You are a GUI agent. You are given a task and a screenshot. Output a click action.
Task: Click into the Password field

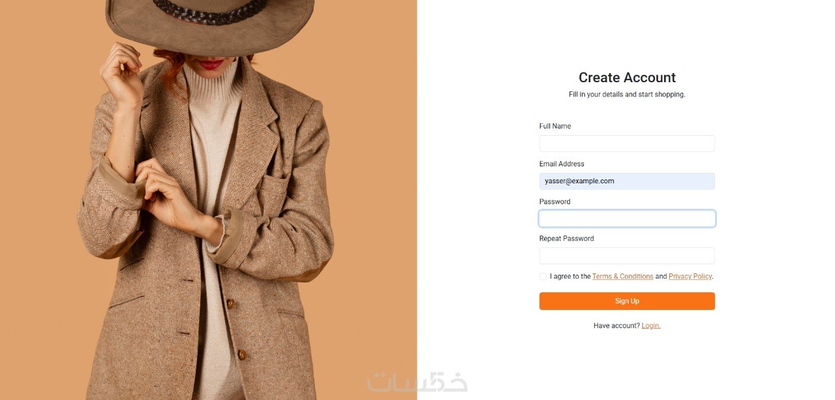(626, 219)
